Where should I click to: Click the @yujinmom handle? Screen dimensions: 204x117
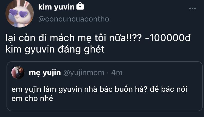click(x=84, y=73)
